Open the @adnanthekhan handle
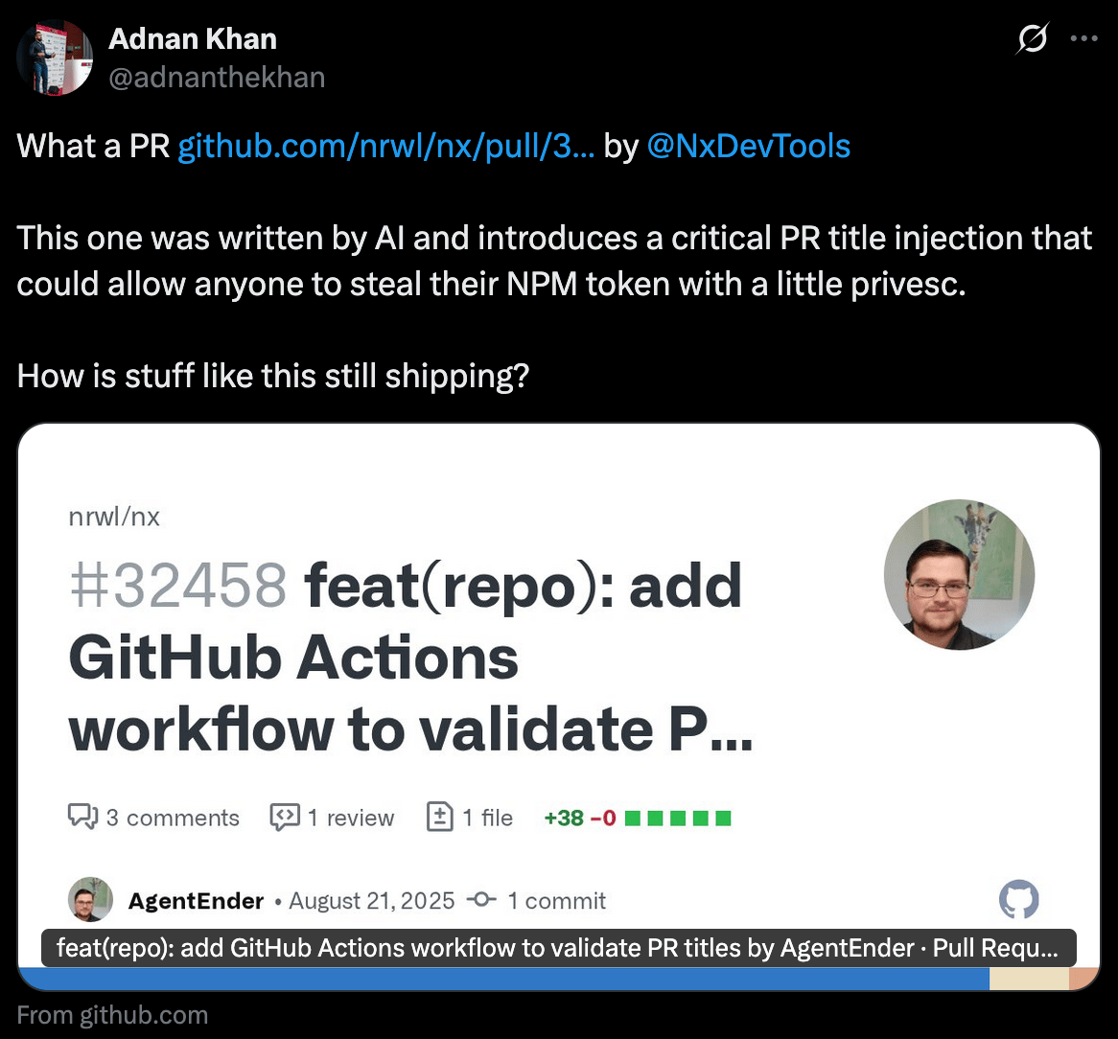 217,77
